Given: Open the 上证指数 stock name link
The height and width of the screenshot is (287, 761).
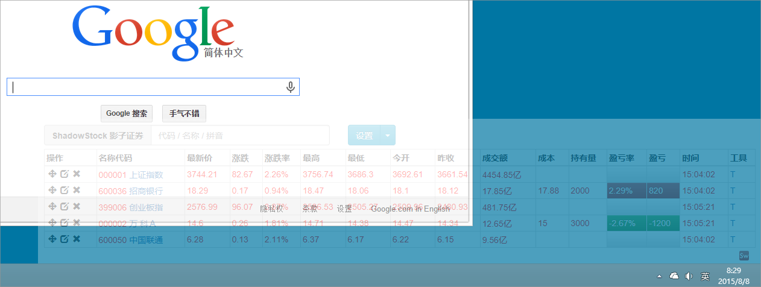Looking at the screenshot, I should point(147,175).
